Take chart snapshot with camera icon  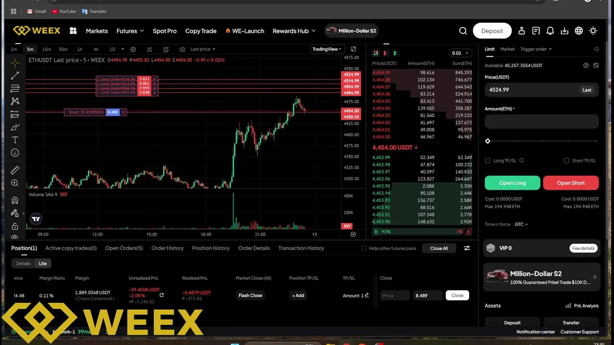(182, 49)
